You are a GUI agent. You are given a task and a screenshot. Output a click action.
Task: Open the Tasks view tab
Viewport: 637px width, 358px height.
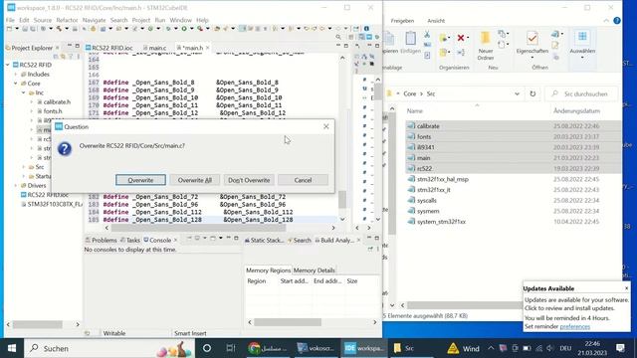pyautogui.click(x=130, y=240)
